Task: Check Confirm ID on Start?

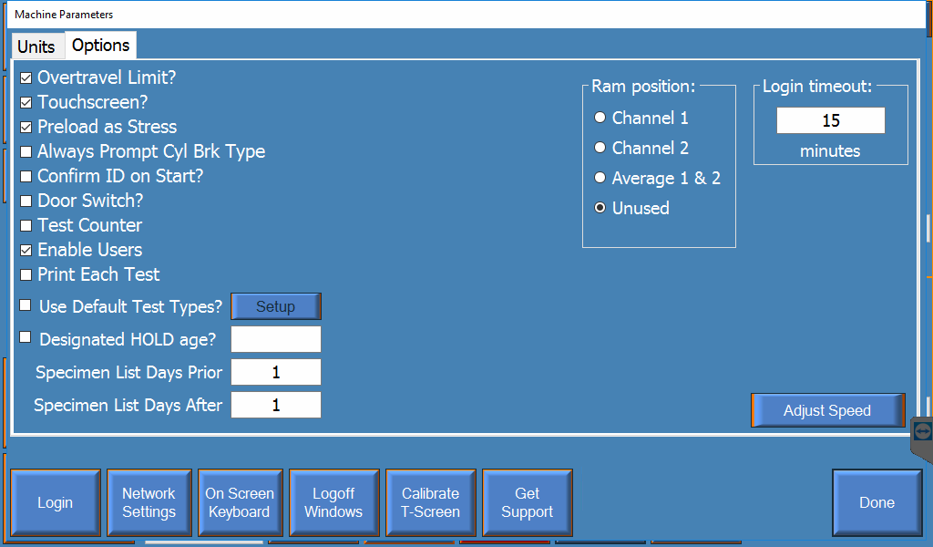Action: (26, 176)
